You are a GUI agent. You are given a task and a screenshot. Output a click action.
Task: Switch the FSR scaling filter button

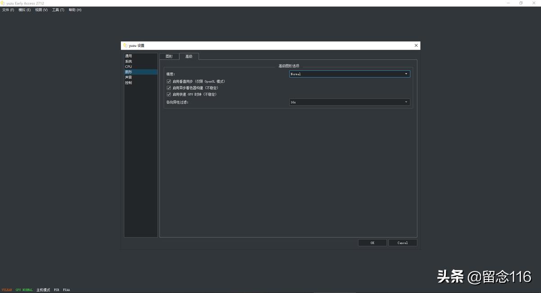click(x=56, y=290)
